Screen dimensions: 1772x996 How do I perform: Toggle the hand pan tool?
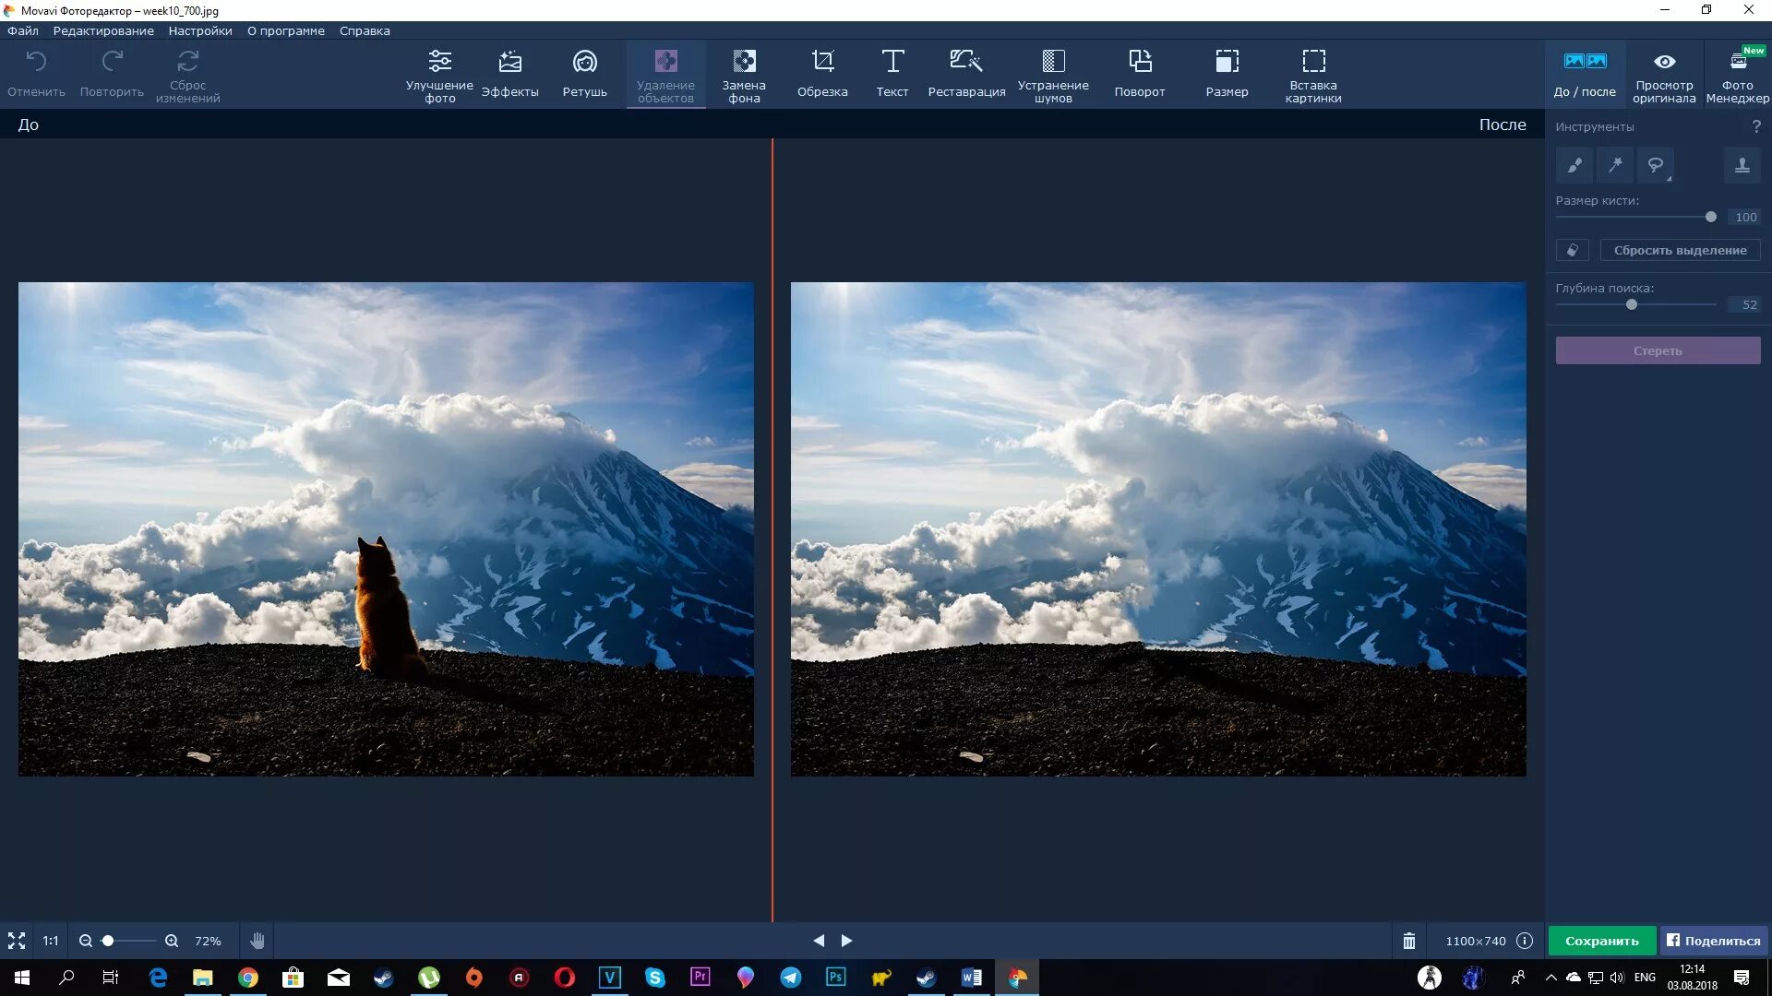[257, 941]
